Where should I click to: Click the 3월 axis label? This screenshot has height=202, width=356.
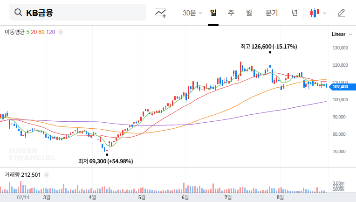(47, 197)
